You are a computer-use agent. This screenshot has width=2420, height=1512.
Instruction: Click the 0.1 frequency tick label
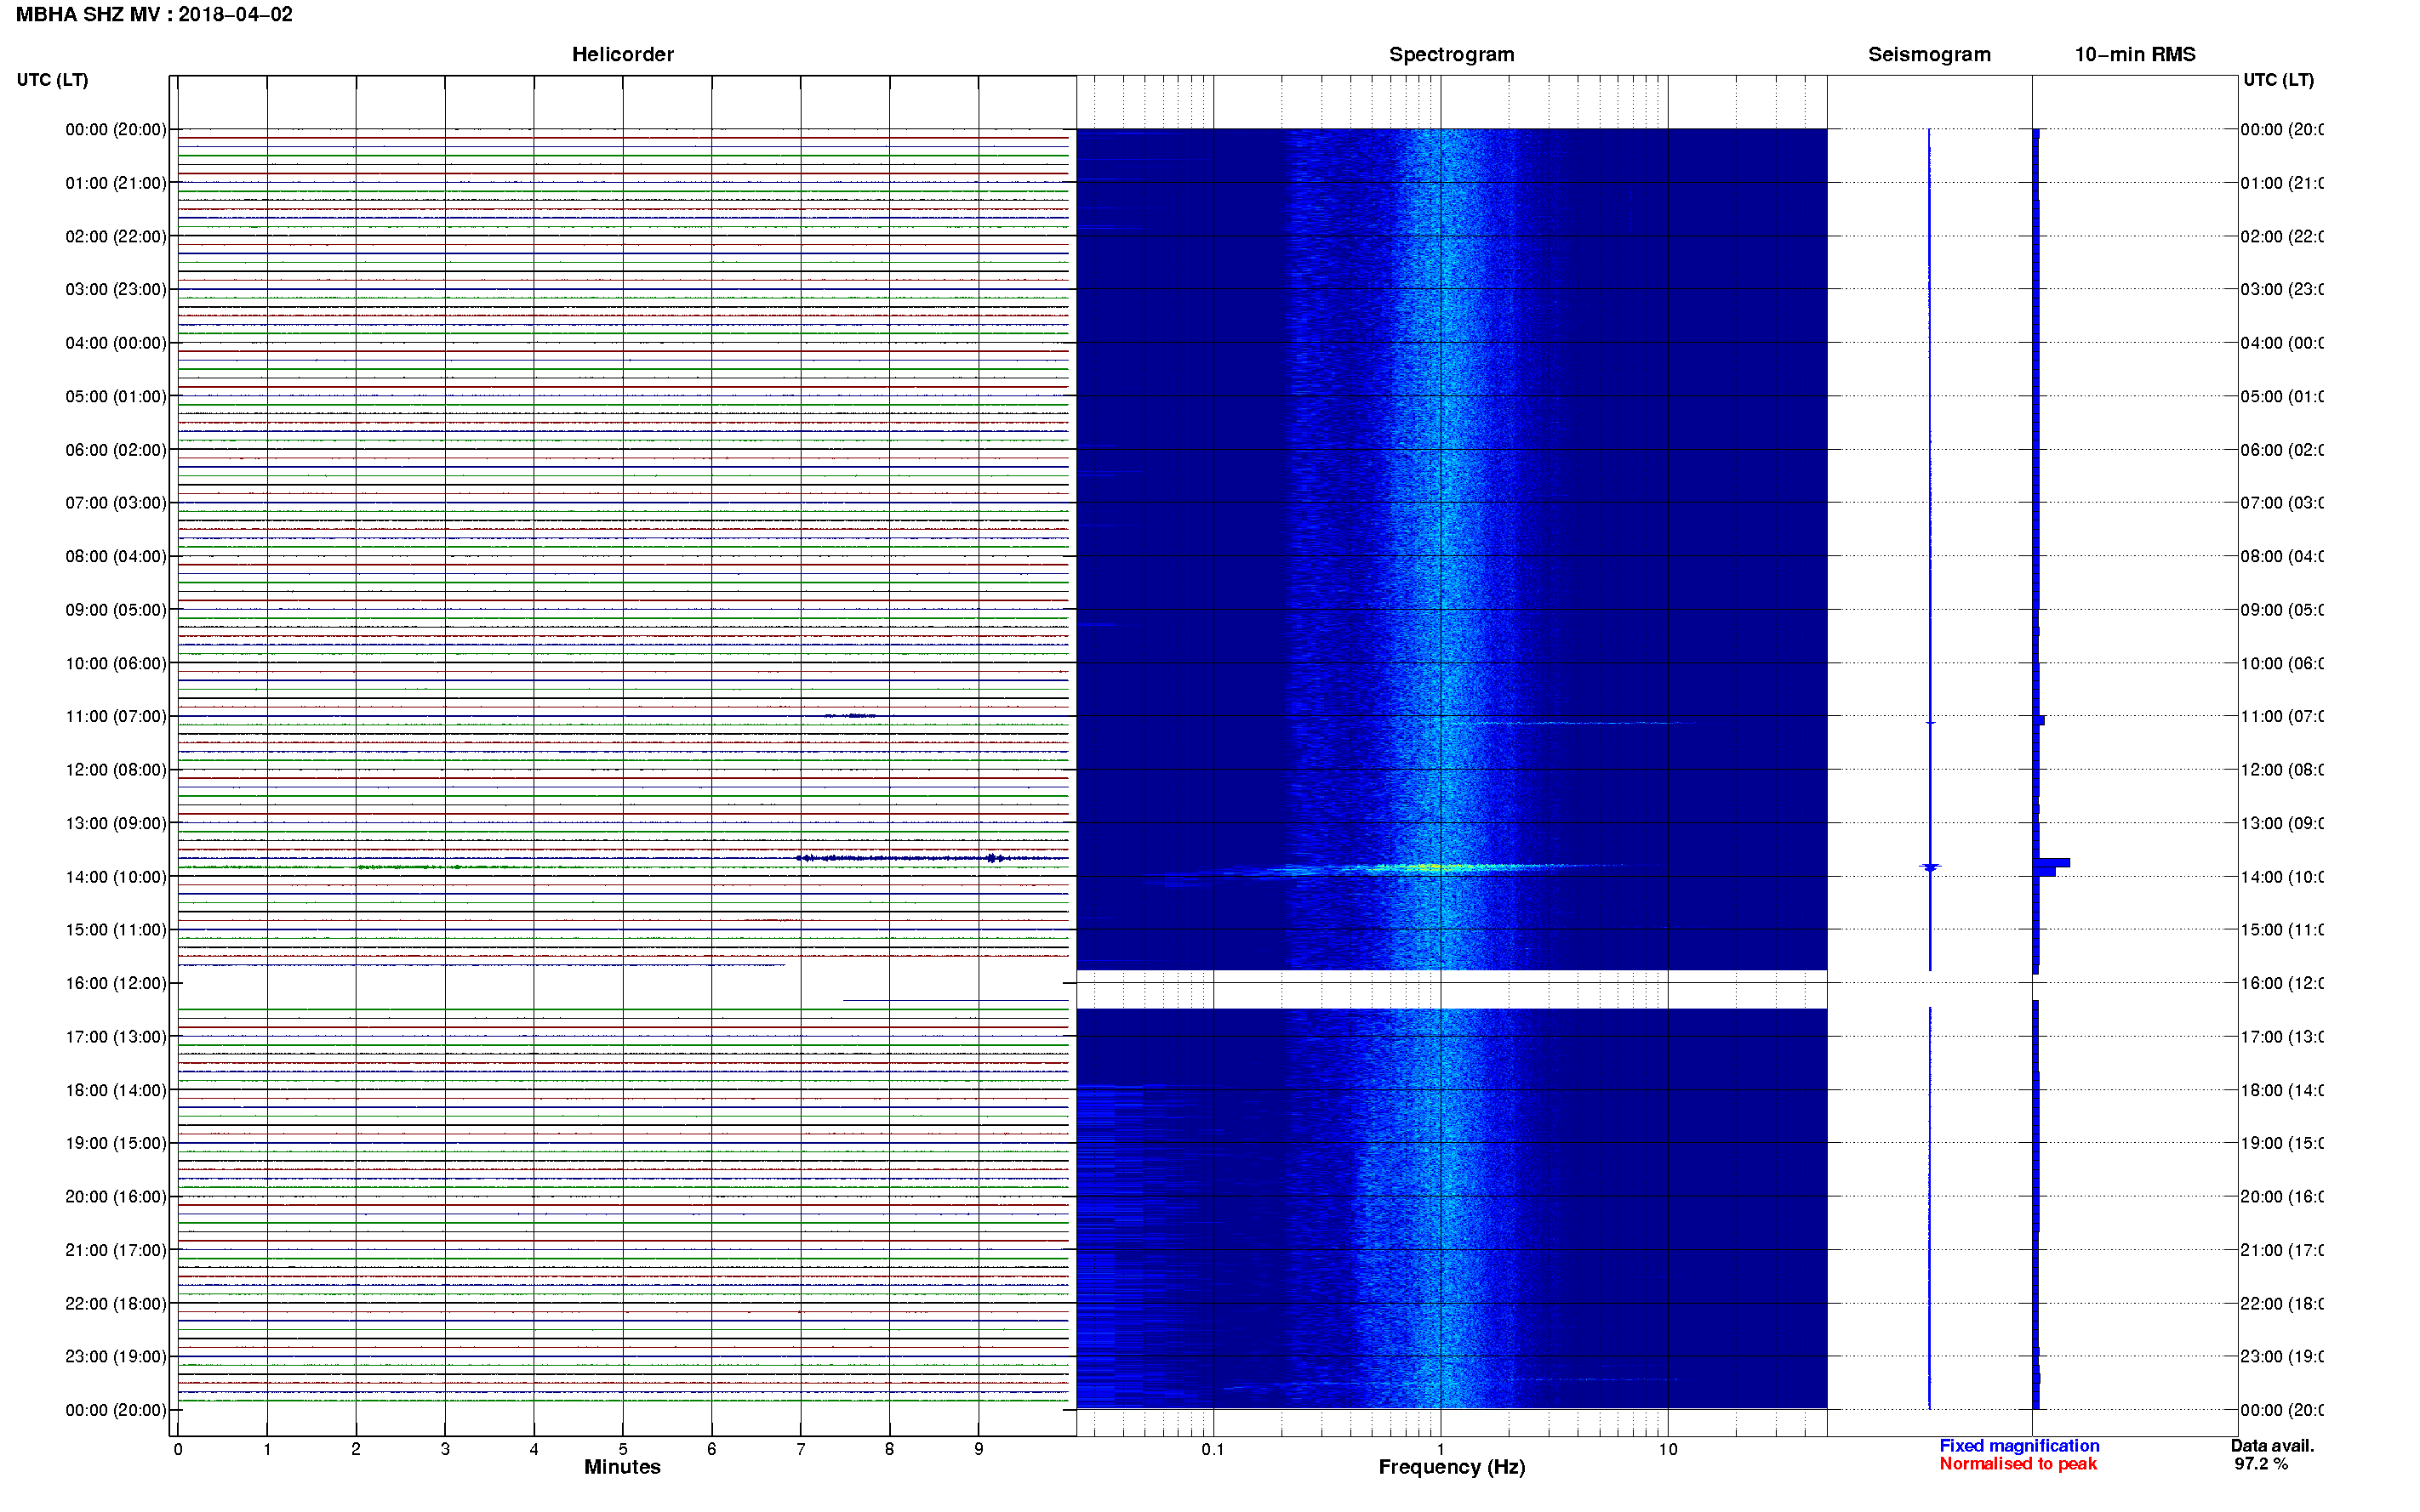point(1213,1450)
